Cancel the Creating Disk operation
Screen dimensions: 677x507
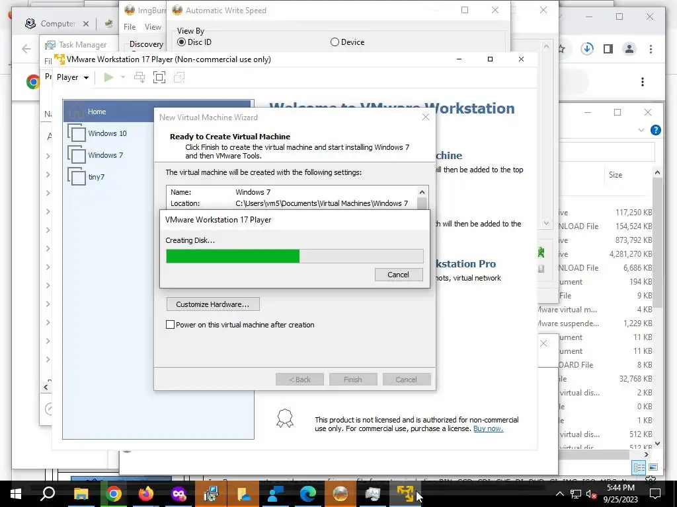(398, 275)
